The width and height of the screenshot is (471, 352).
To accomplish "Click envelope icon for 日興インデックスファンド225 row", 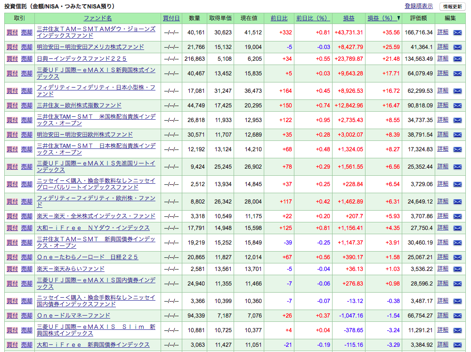I will [x=457, y=59].
